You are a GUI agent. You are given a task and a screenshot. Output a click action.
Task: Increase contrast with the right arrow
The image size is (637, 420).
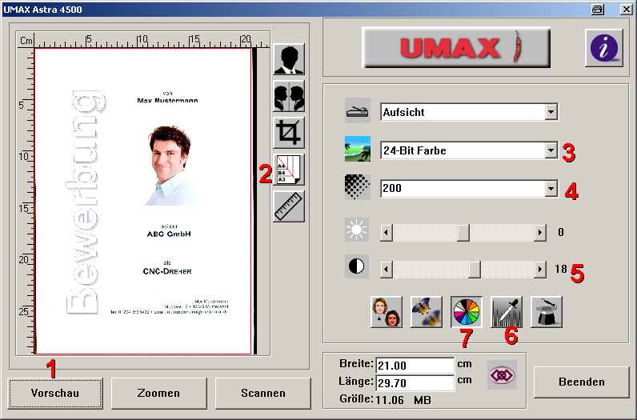(539, 270)
